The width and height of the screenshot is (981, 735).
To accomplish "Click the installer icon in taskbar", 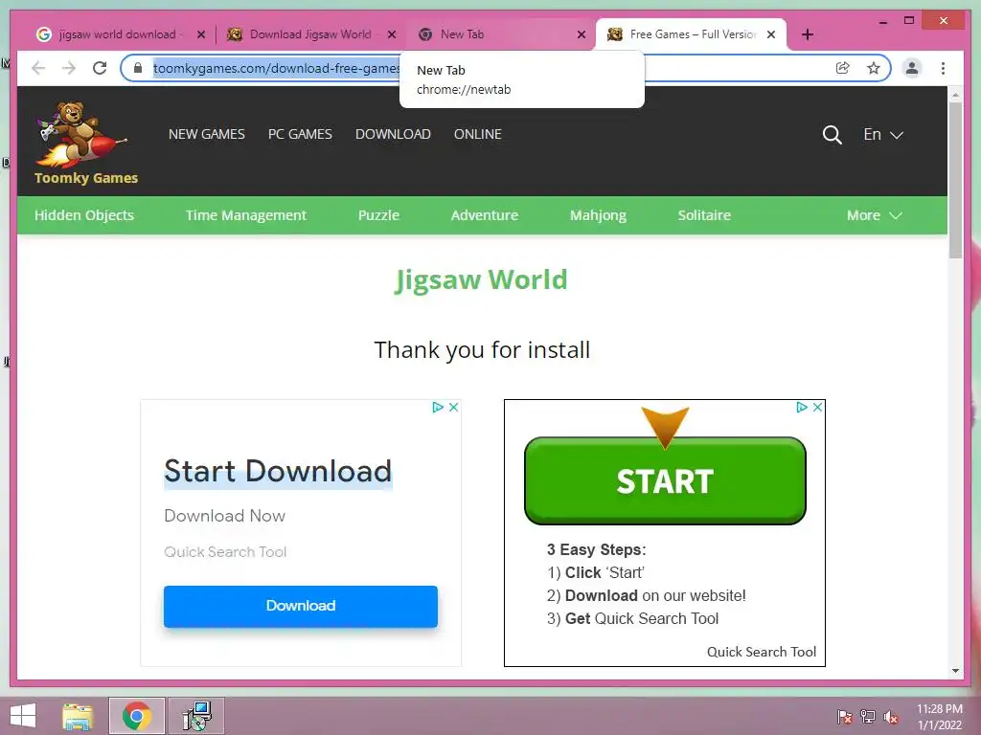I will [x=196, y=716].
